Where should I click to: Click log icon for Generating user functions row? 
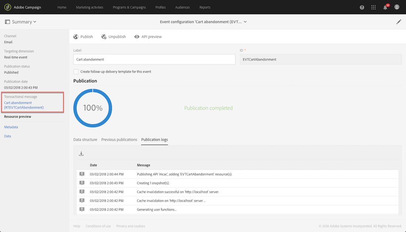(82, 209)
